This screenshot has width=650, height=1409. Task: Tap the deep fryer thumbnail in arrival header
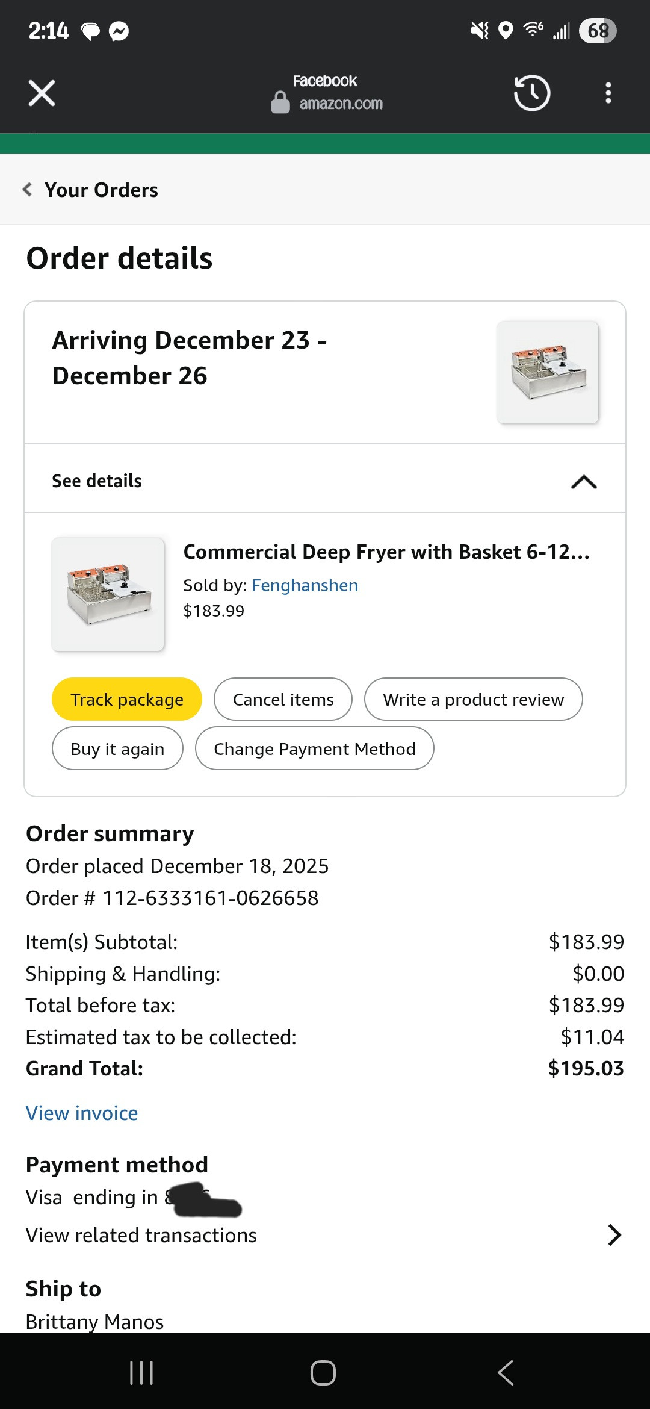click(x=548, y=373)
